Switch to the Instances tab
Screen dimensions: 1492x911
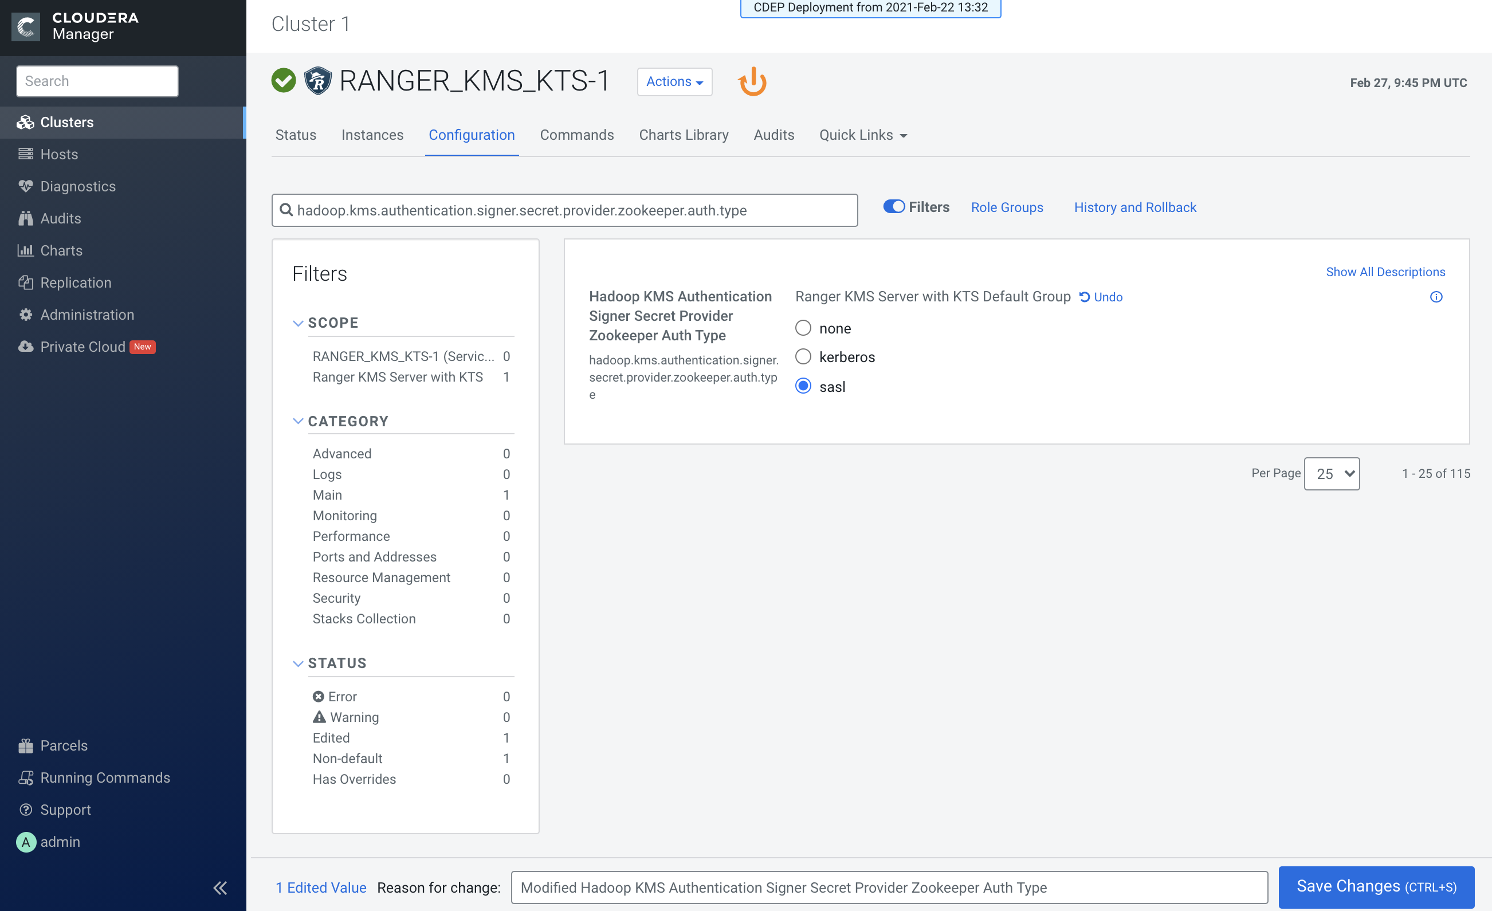coord(372,135)
